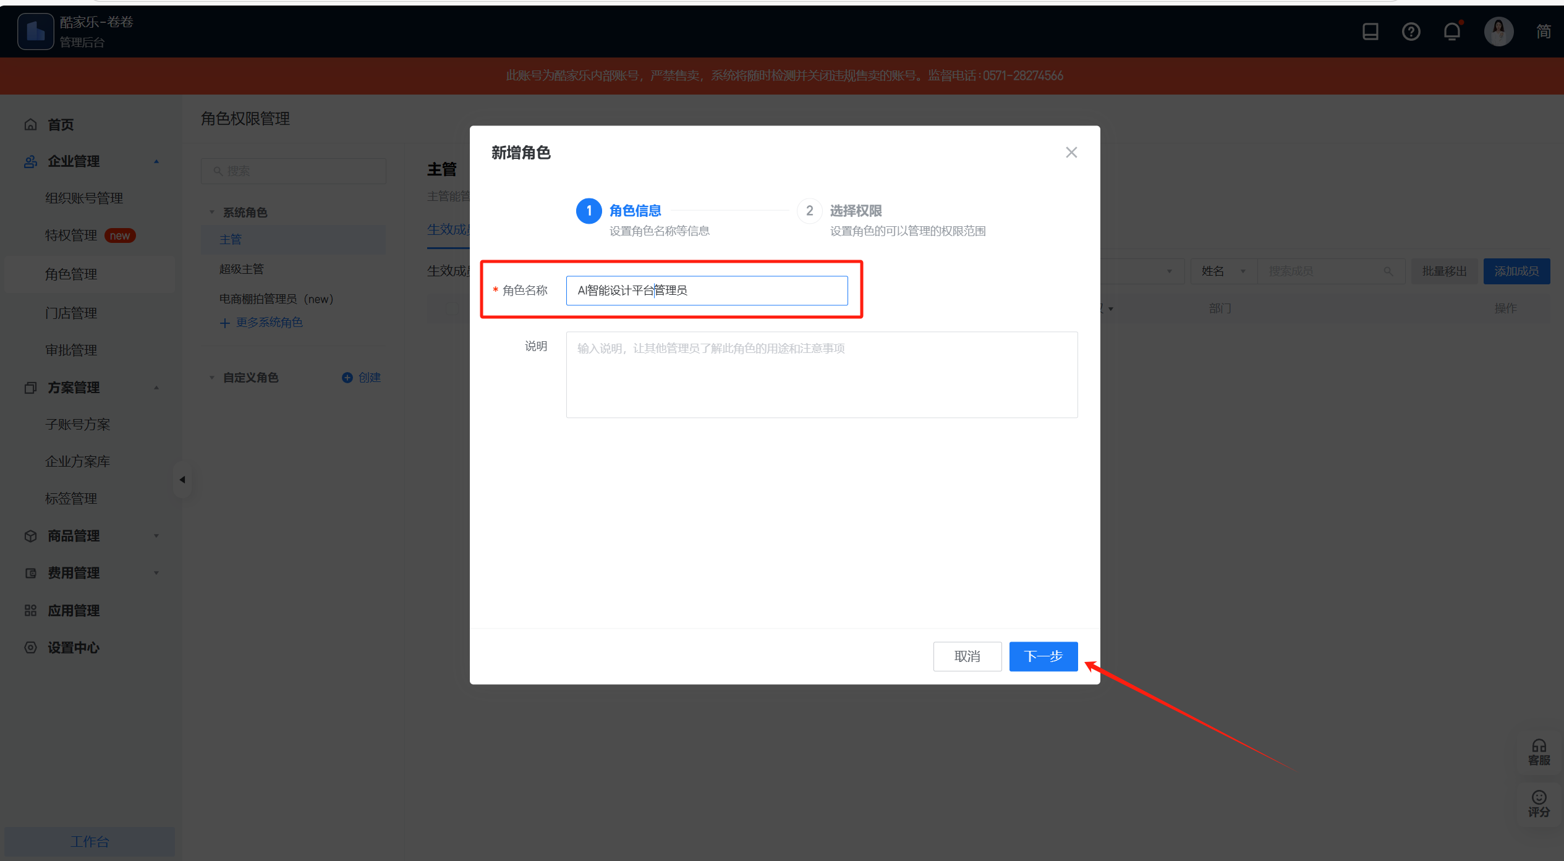Viewport: 1564px width, 861px height.
Task: Collapse the 系统角色 tree group
Action: pos(212,213)
